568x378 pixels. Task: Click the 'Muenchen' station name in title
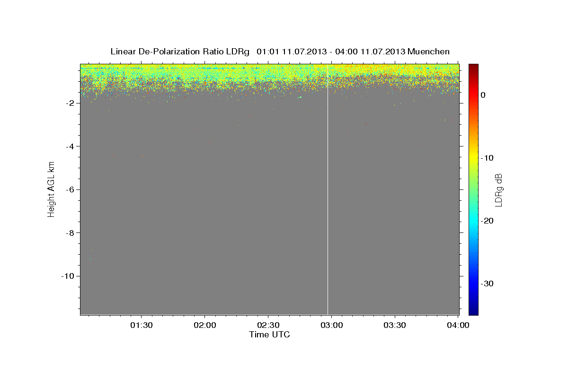(x=429, y=52)
